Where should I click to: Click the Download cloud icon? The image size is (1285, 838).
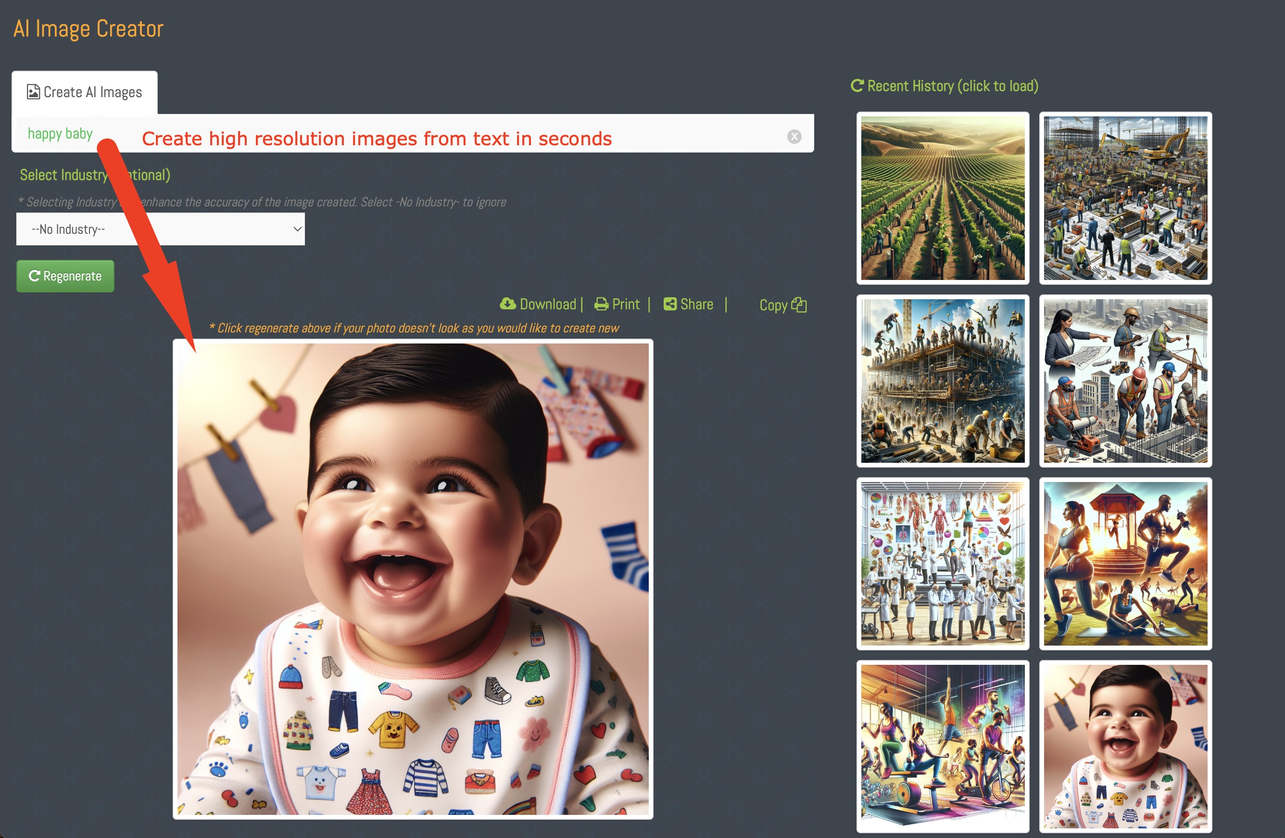pos(507,304)
